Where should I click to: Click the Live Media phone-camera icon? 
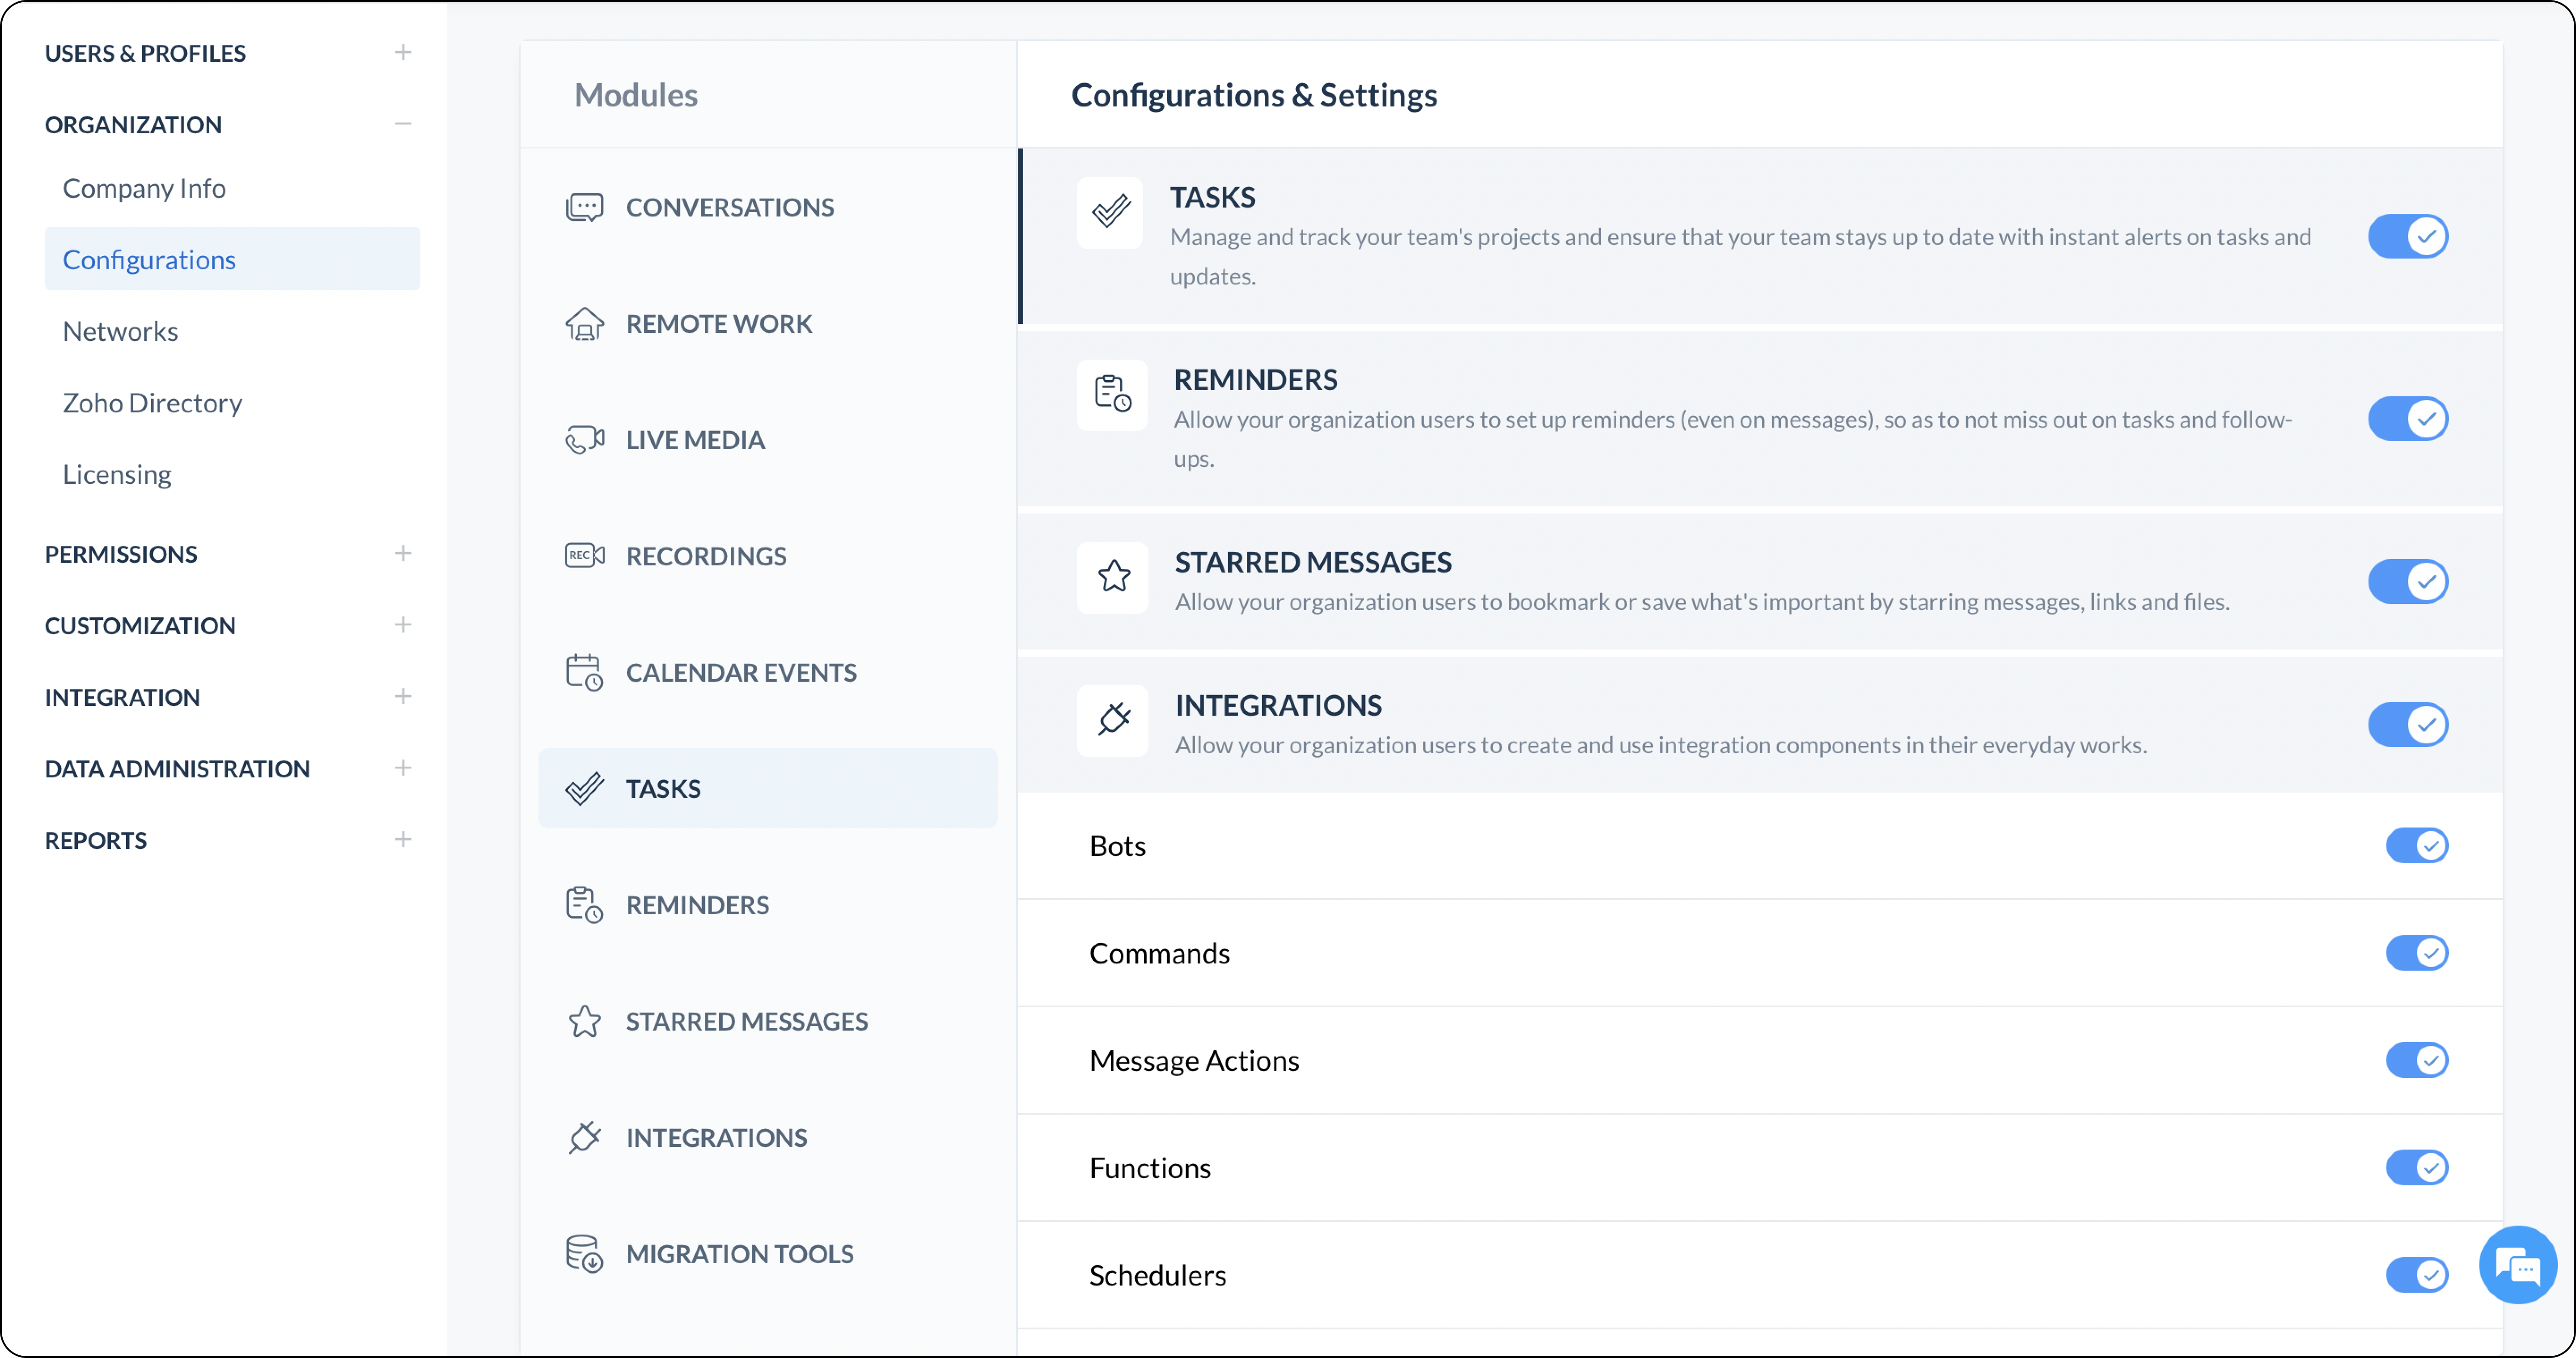(584, 440)
